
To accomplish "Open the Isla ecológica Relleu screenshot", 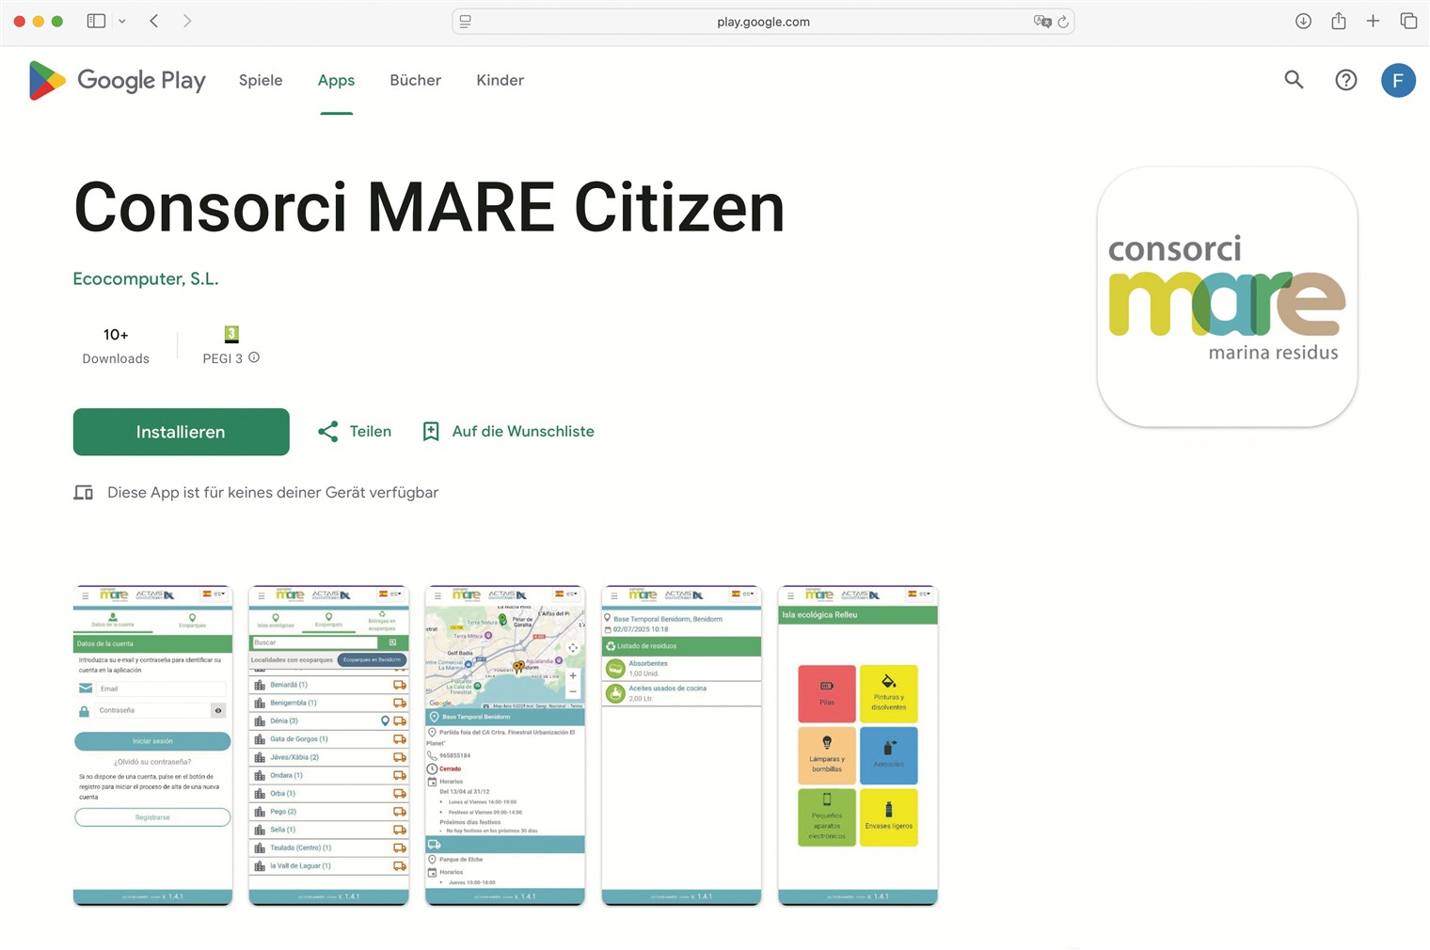I will 858,745.
